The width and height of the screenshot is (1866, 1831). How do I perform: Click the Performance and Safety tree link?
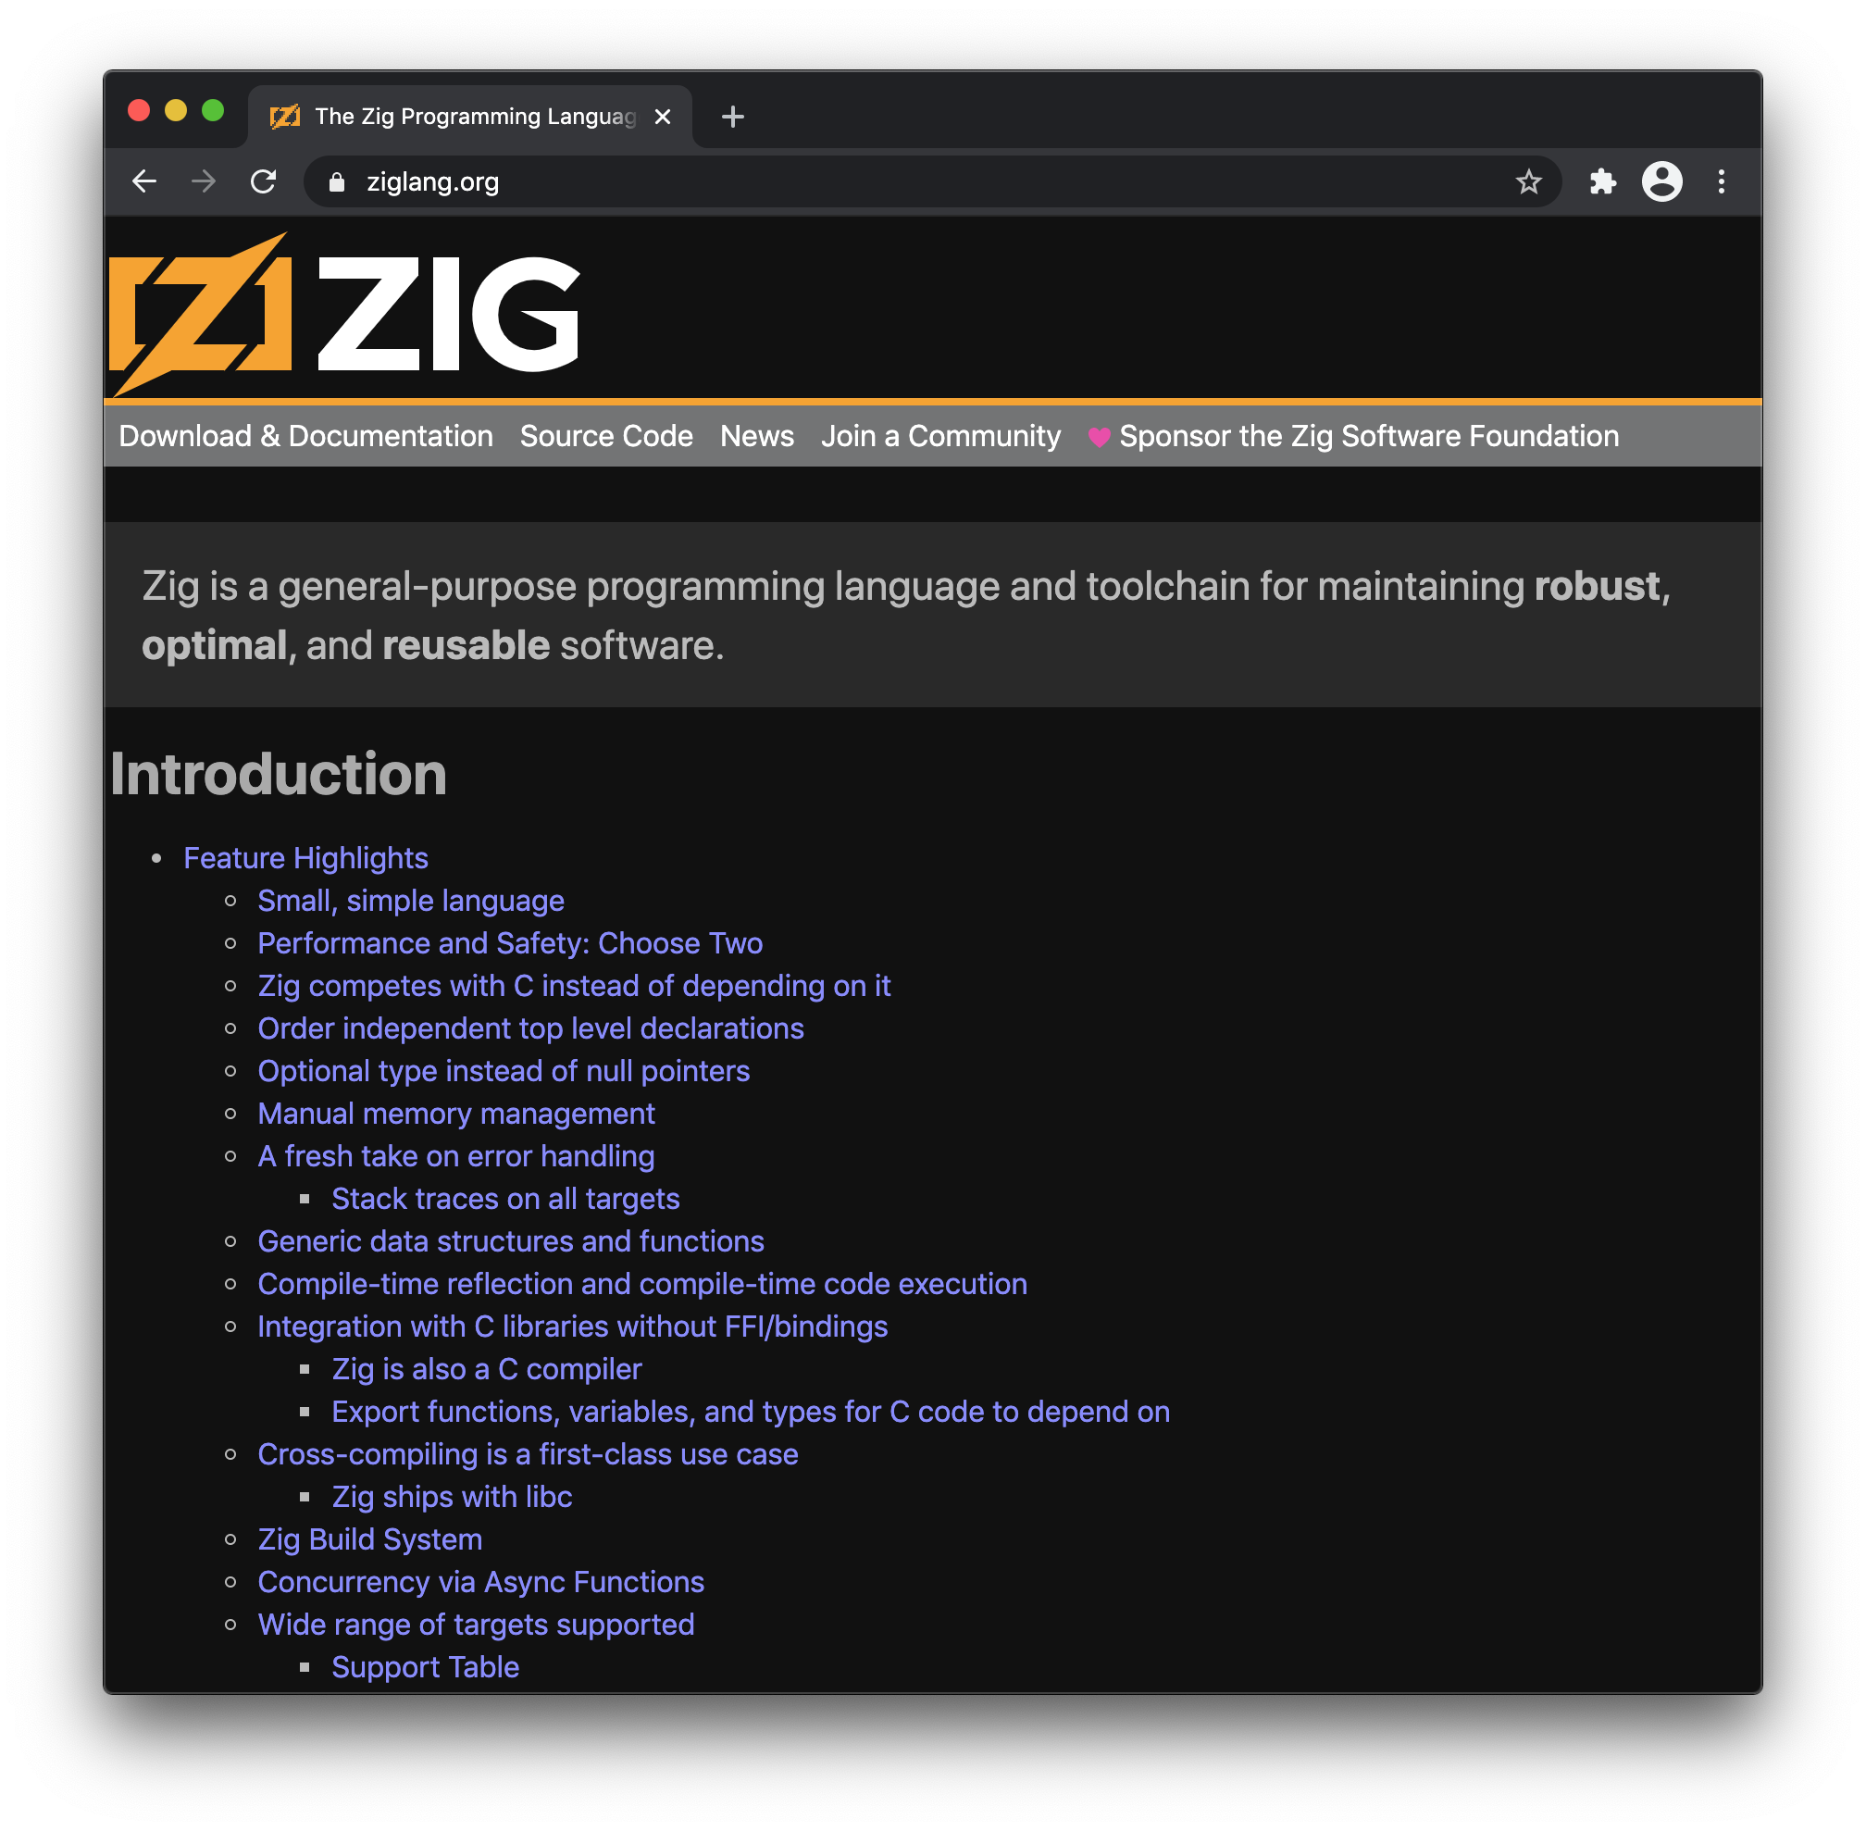508,942
